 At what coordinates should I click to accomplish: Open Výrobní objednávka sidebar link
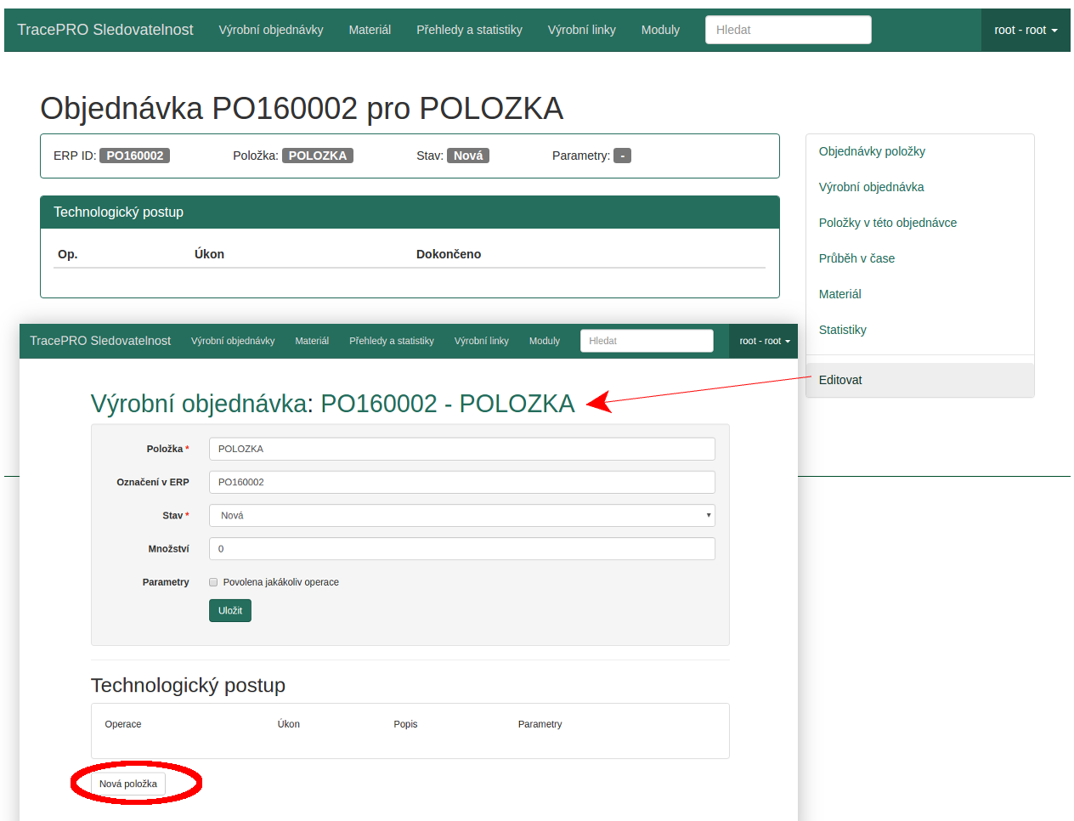pyautogui.click(x=871, y=187)
